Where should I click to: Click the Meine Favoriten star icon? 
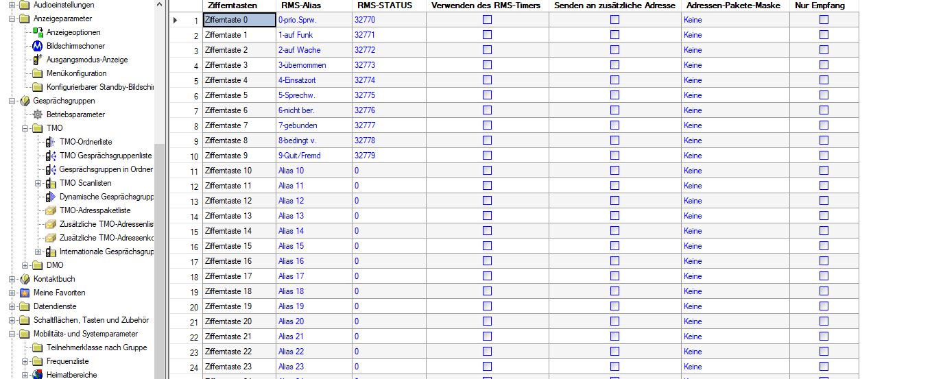point(25,293)
